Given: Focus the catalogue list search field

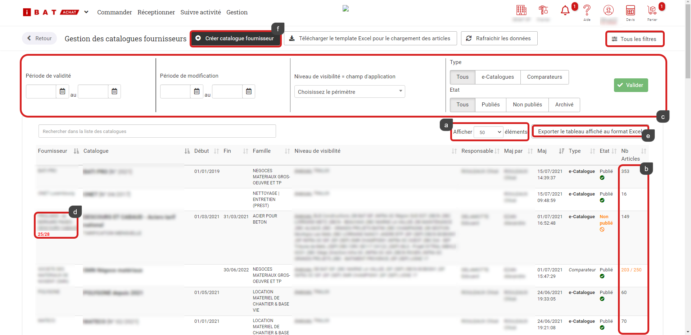Looking at the screenshot, I should [157, 131].
